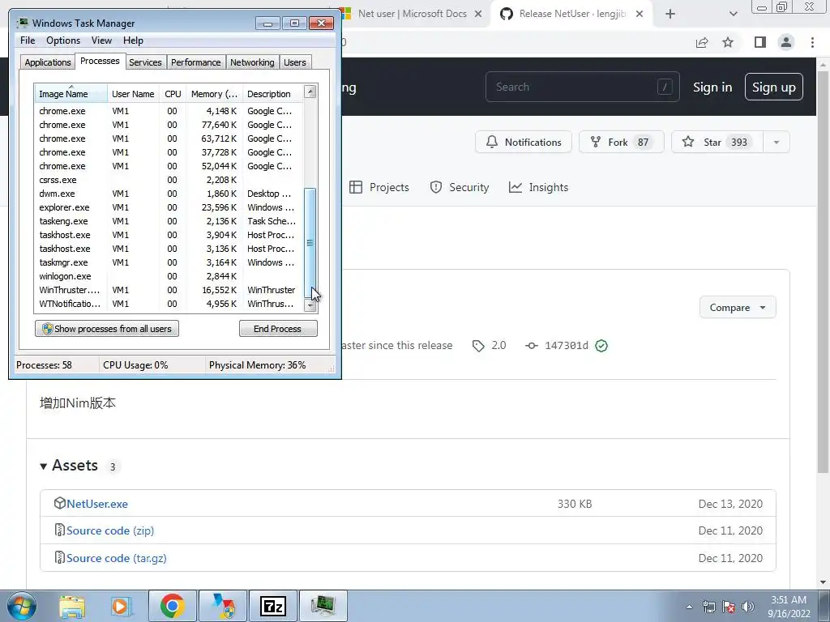Switch to the Users tab
Screen dimensions: 830x622
295,62
